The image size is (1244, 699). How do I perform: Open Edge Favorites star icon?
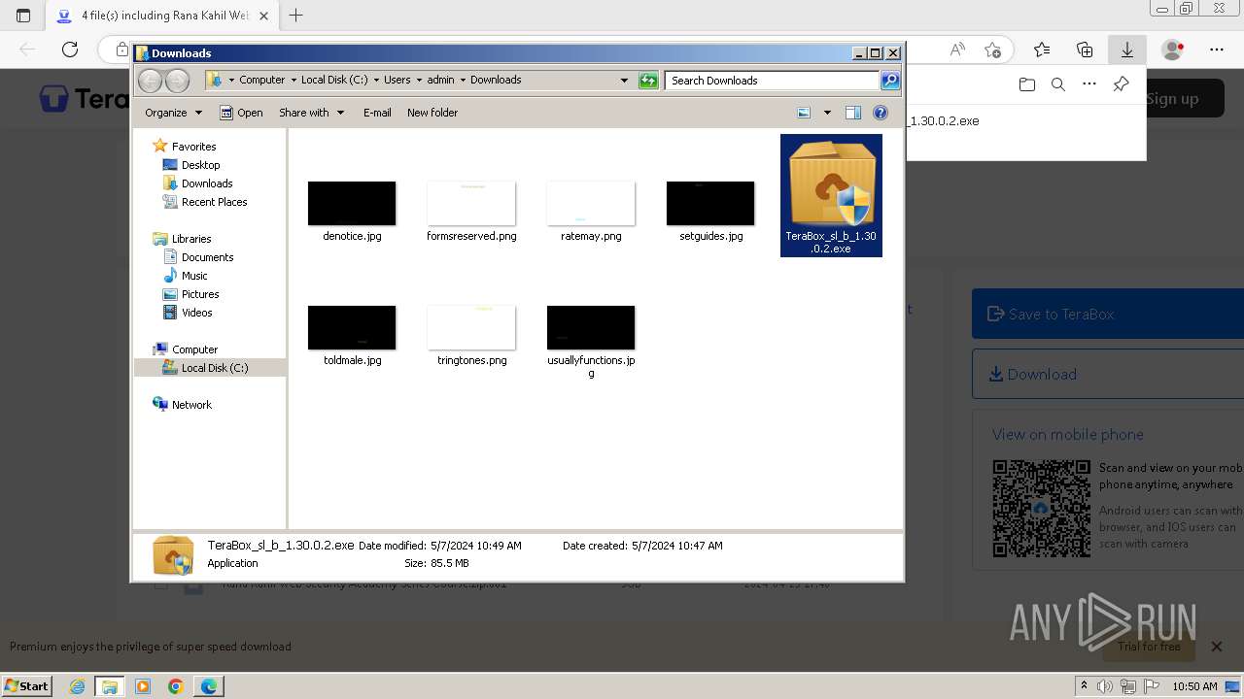[x=1042, y=50]
